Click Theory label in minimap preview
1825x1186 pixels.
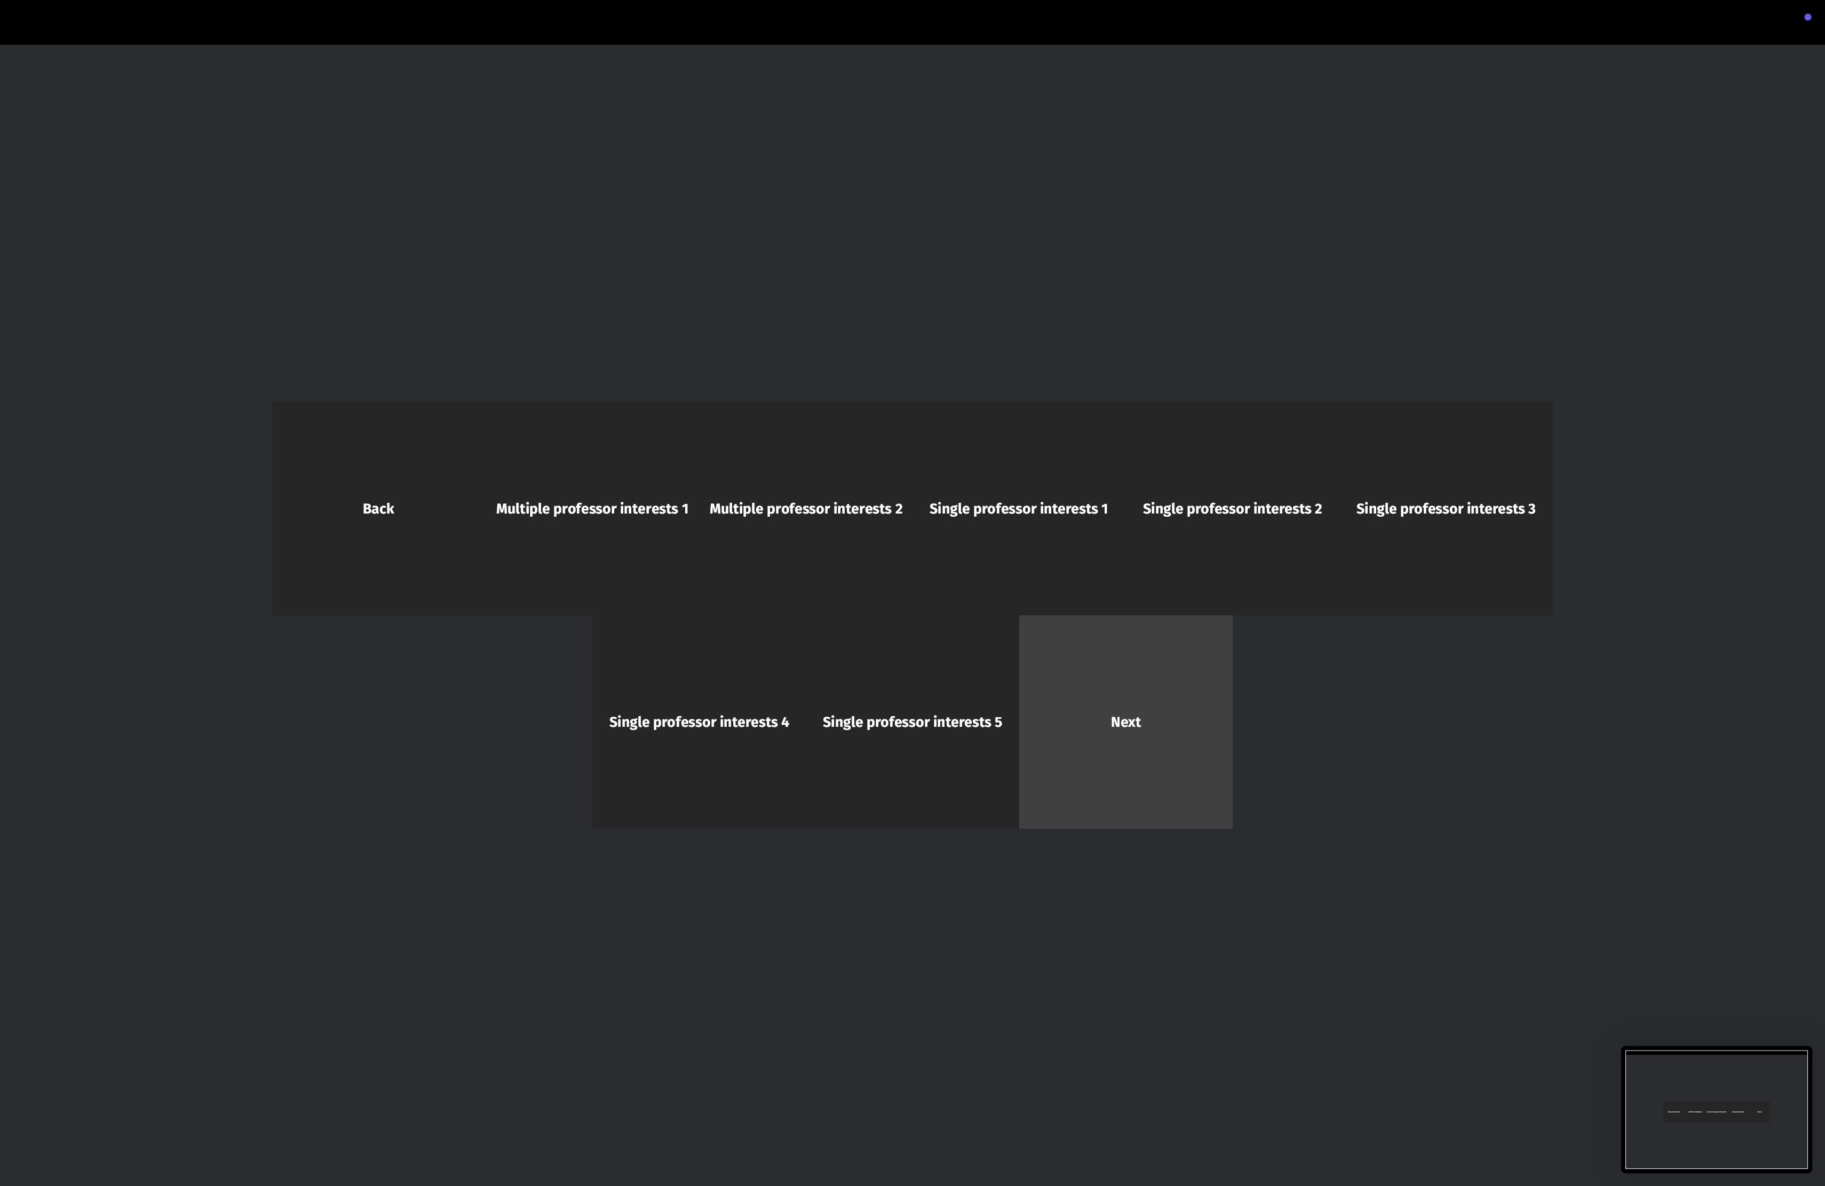coord(1759,1112)
